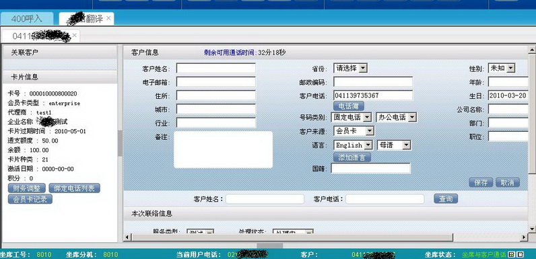This screenshot has width=536, height=259.
Task: Click the card number 000010000800020
Action: click(53, 94)
